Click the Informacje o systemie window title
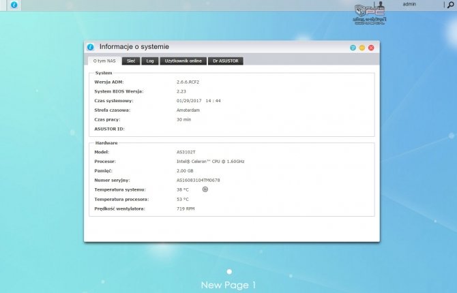This screenshot has width=457, height=293. tap(134, 46)
